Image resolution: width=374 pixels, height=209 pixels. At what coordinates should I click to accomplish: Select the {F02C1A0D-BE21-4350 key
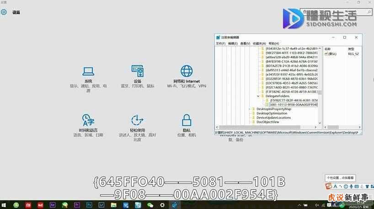click(291, 87)
